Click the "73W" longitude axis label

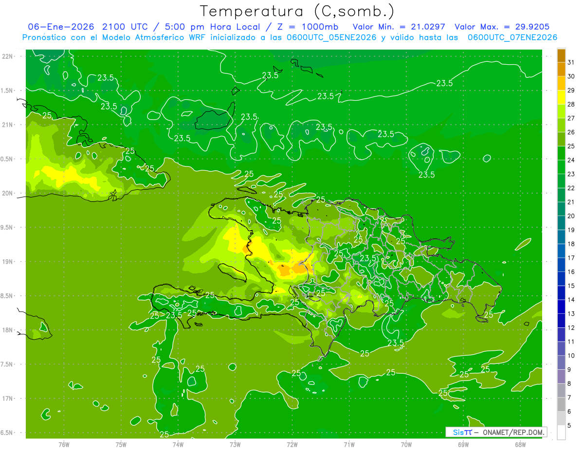235,444
